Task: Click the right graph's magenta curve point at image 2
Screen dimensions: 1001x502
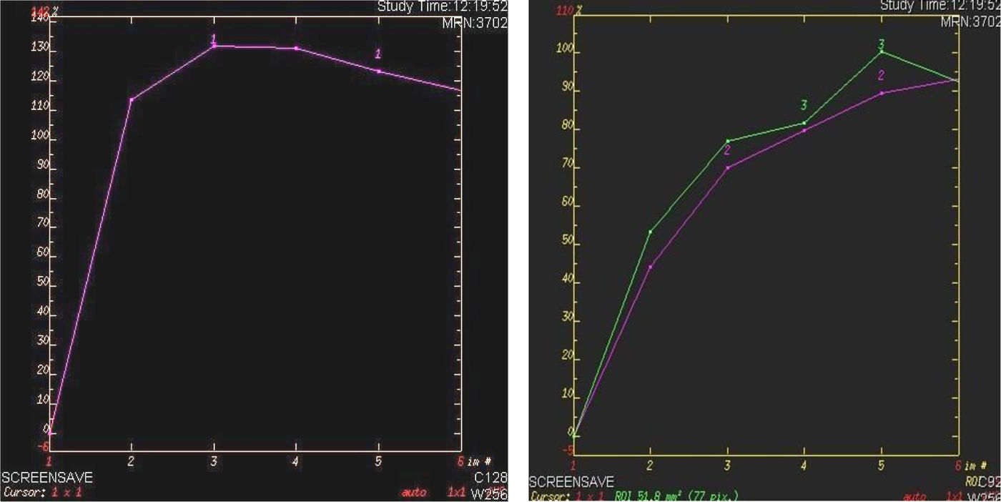Action: 650,267
